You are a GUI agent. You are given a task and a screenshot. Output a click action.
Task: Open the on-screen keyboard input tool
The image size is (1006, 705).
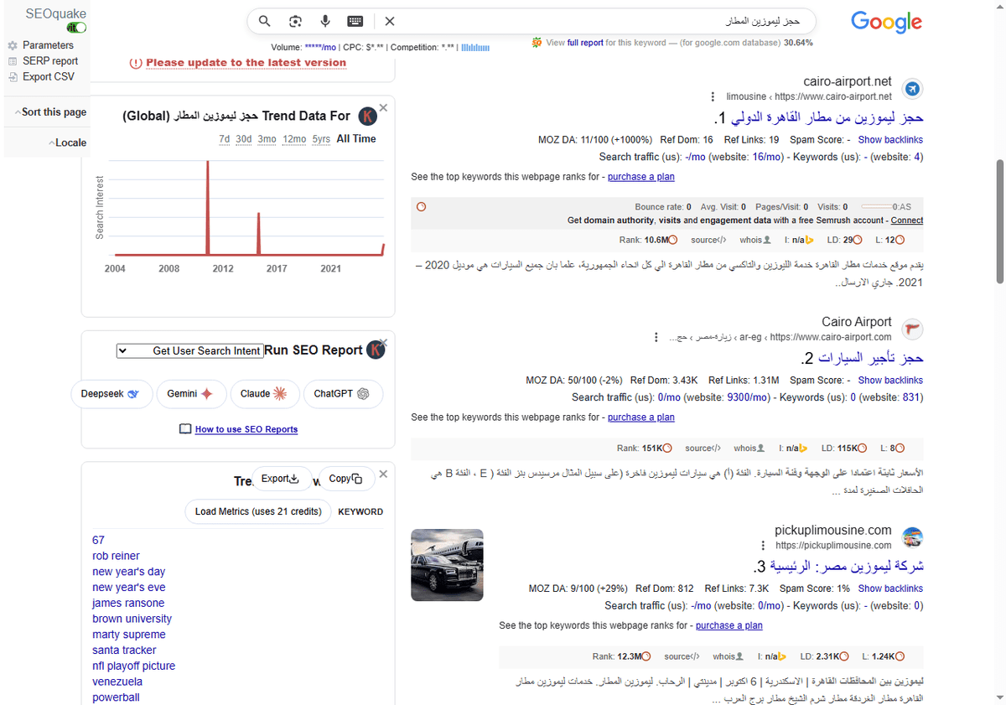click(x=355, y=21)
